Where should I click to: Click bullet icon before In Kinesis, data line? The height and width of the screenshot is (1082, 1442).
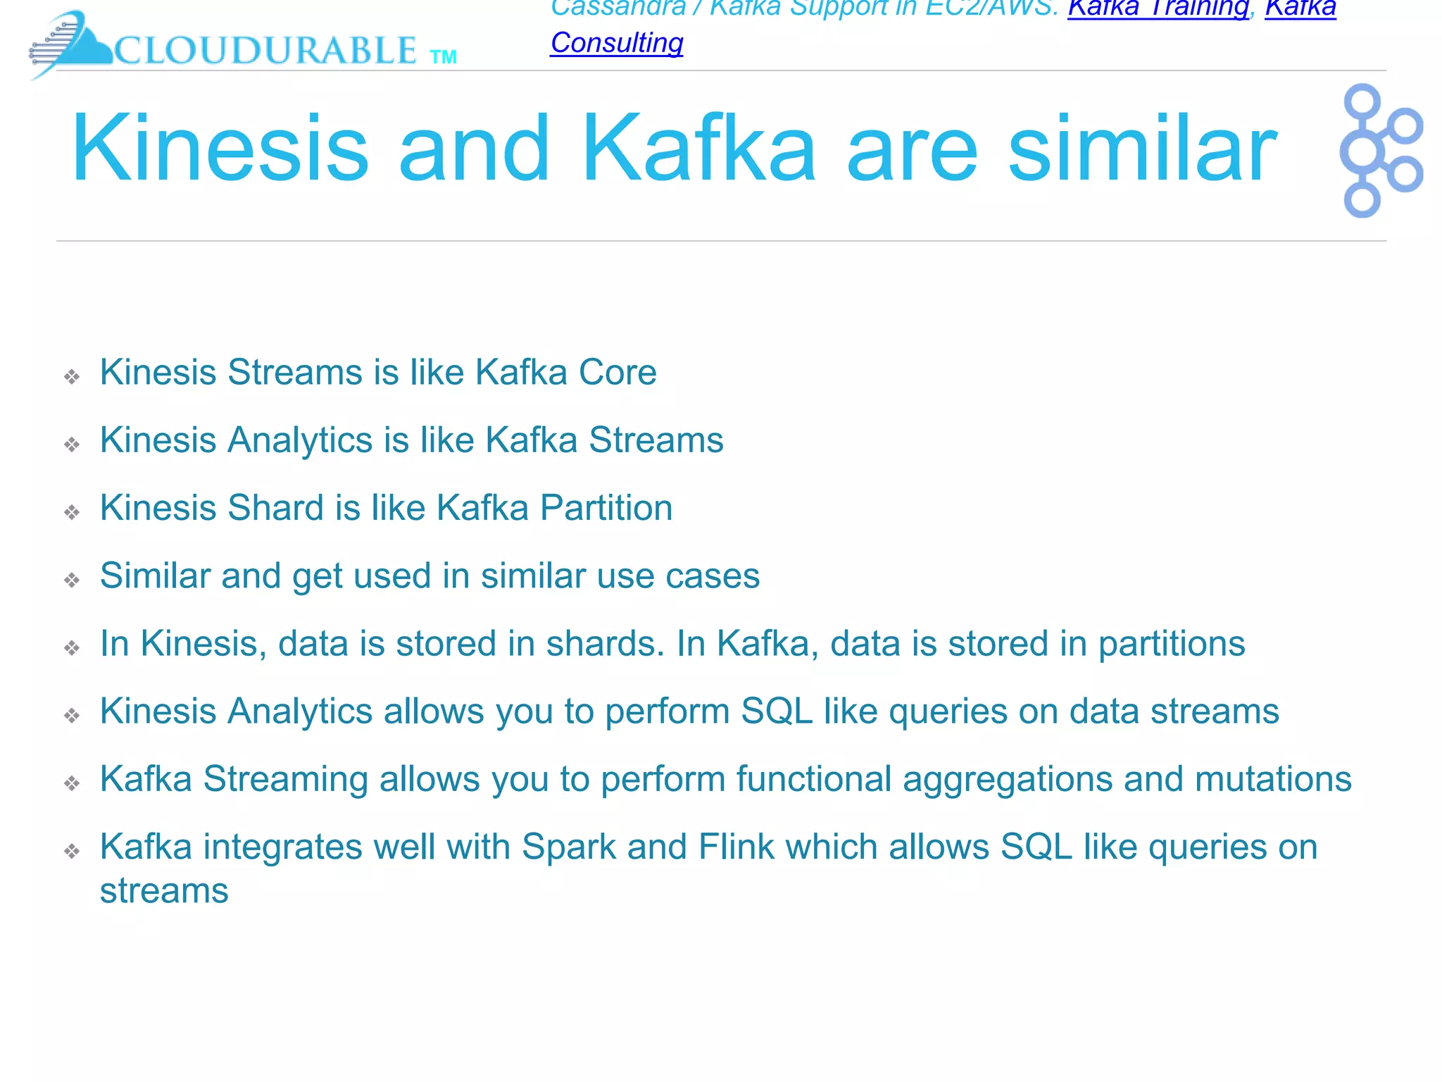point(72,648)
